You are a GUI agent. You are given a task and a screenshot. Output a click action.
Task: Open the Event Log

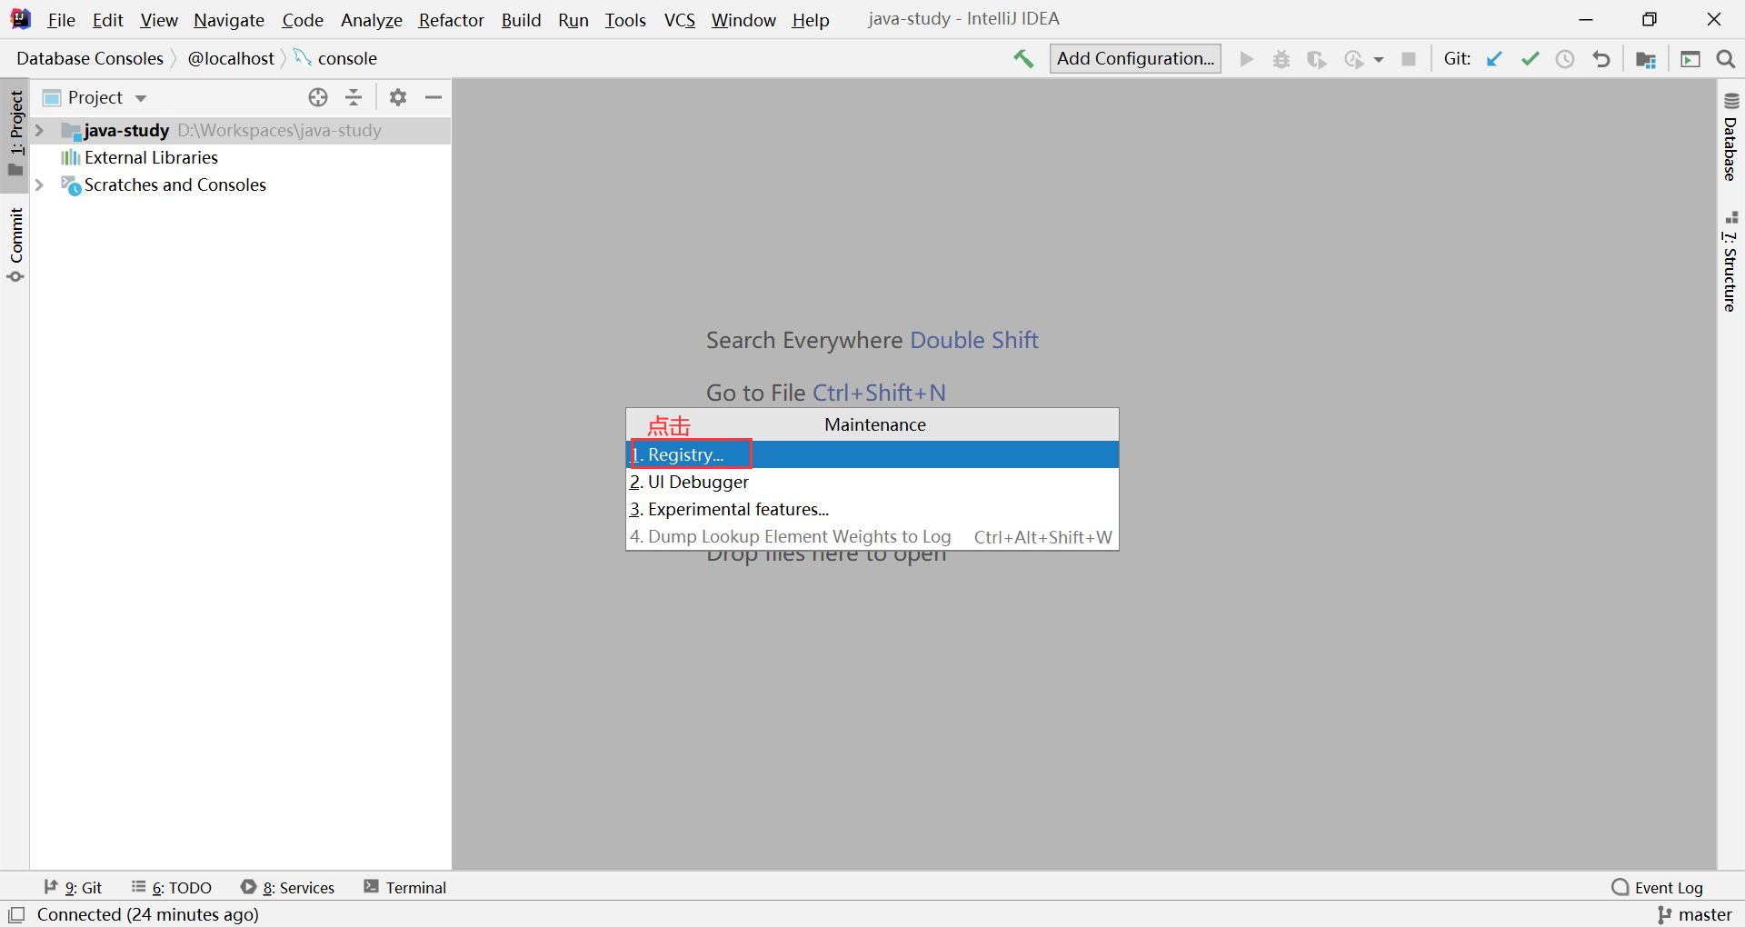[x=1657, y=887]
